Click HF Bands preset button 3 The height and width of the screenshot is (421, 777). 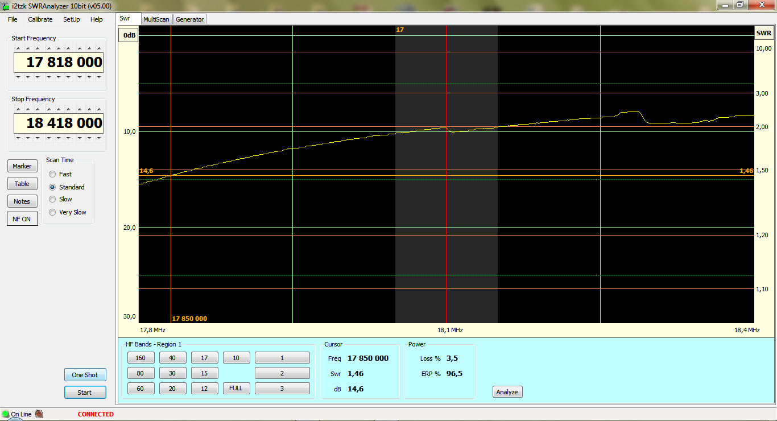point(282,389)
